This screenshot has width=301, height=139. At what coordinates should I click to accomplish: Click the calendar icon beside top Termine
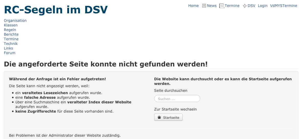coord(222,6)
